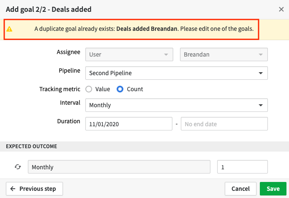The width and height of the screenshot is (289, 198).
Task: Click the yellow warning triangle icon
Action: [x=9, y=29]
